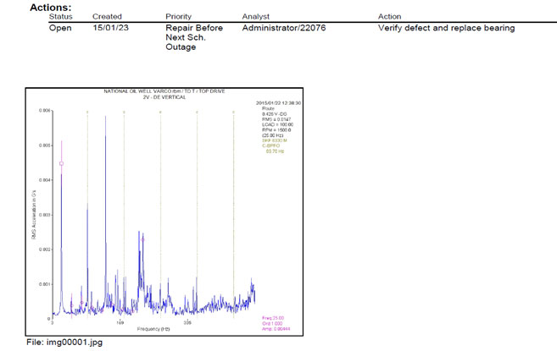Click the 'Amp:' cursor readout value
Screen dimensions: 557x351
pos(276,329)
